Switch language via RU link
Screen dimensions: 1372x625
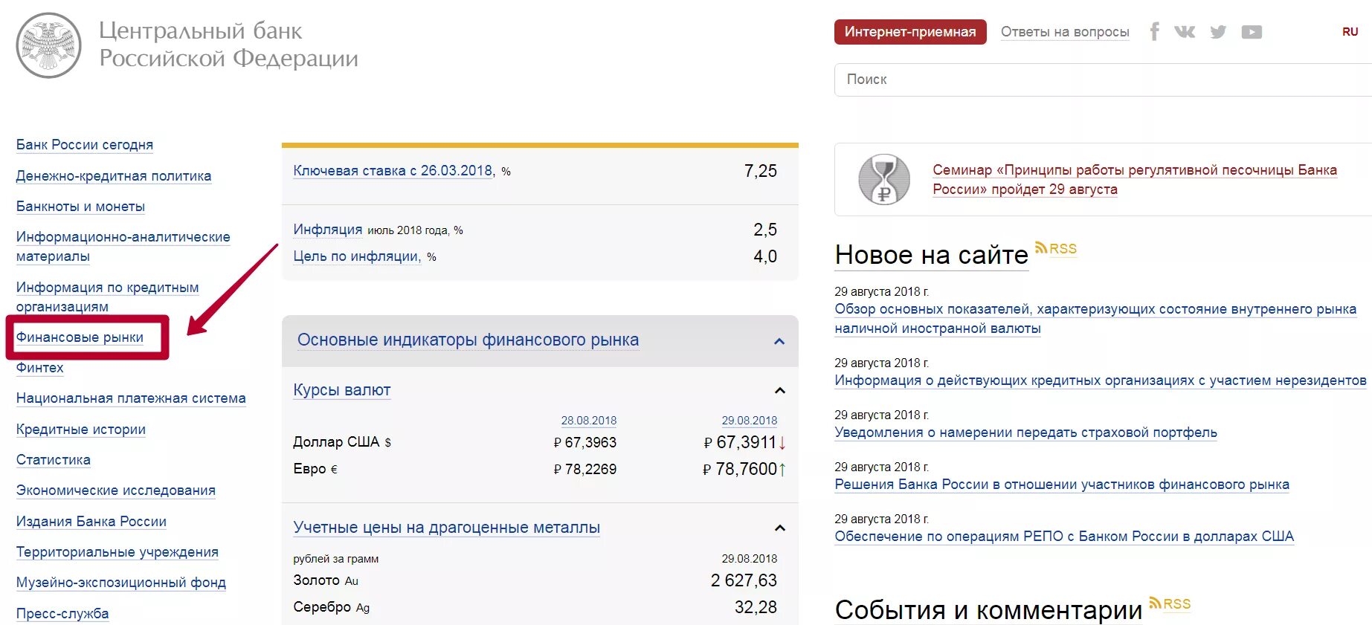click(1350, 32)
